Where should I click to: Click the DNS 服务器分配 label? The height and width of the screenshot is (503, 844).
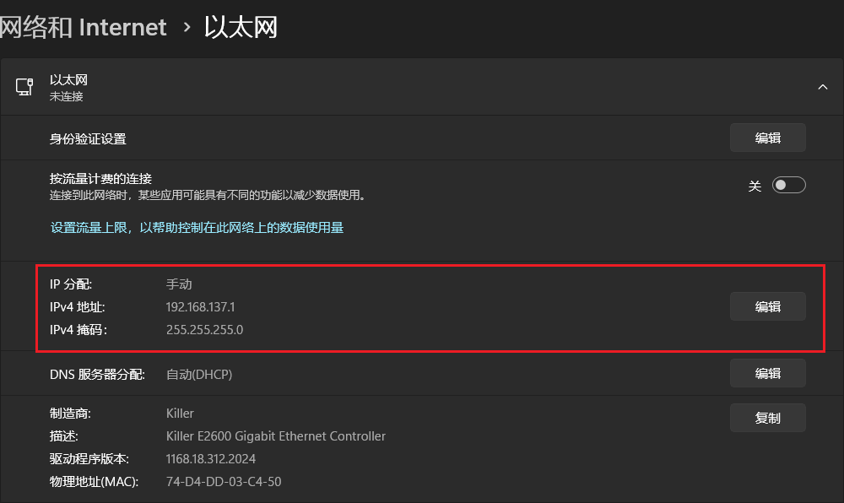click(97, 375)
